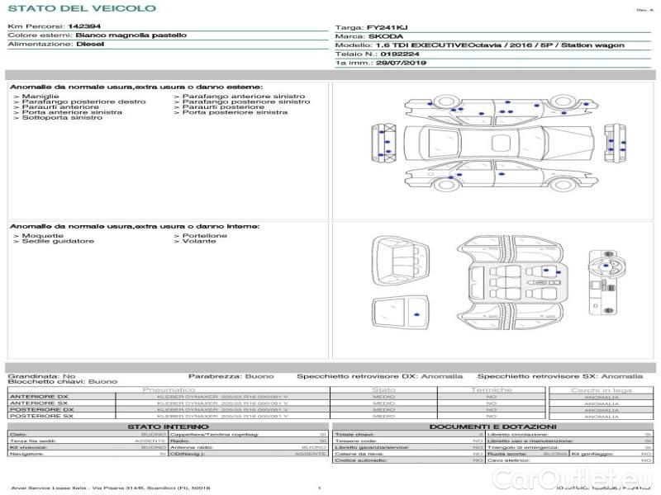Click 'Specchietto retrovisore SX: Anomalia'

point(560,376)
